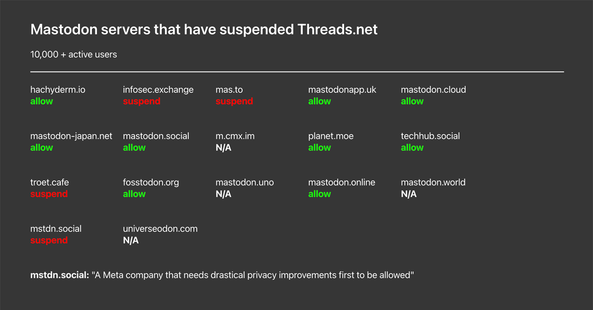Click the N/A status under universeodon.com
This screenshot has height=310, width=593.
click(131, 240)
